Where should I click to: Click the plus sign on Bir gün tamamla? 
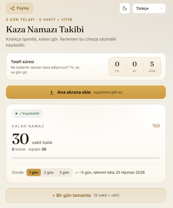point(54,195)
